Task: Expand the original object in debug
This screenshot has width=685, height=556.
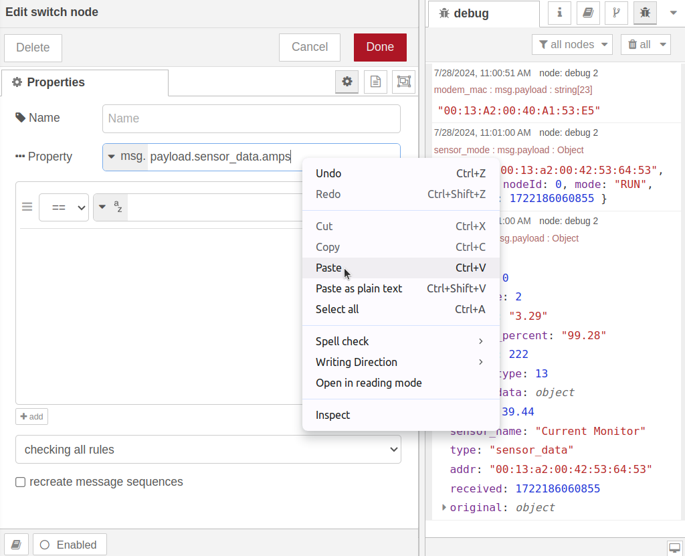Action: click(444, 507)
